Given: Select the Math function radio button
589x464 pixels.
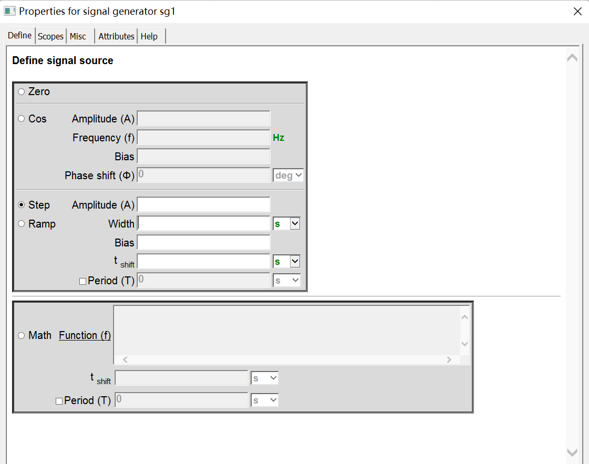Looking at the screenshot, I should pyautogui.click(x=22, y=335).
